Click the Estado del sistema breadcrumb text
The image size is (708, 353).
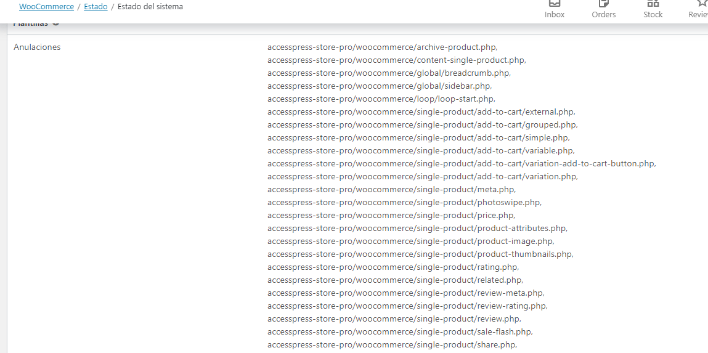(150, 7)
